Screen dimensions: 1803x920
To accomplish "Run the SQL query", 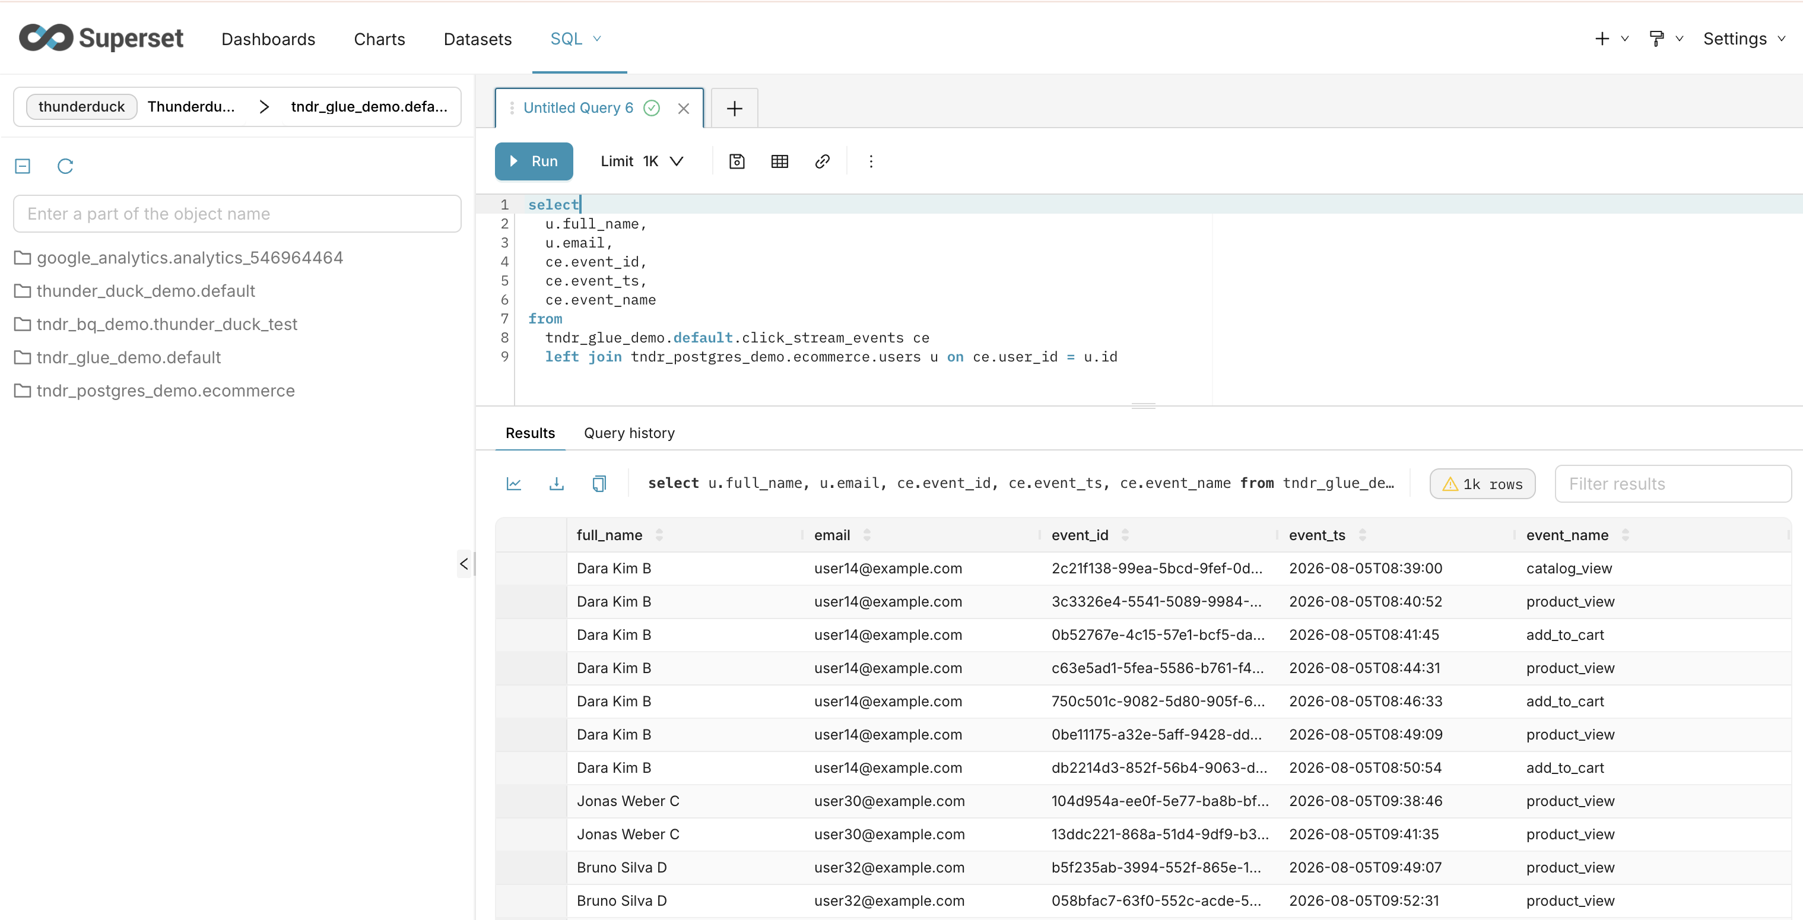I will pos(534,161).
